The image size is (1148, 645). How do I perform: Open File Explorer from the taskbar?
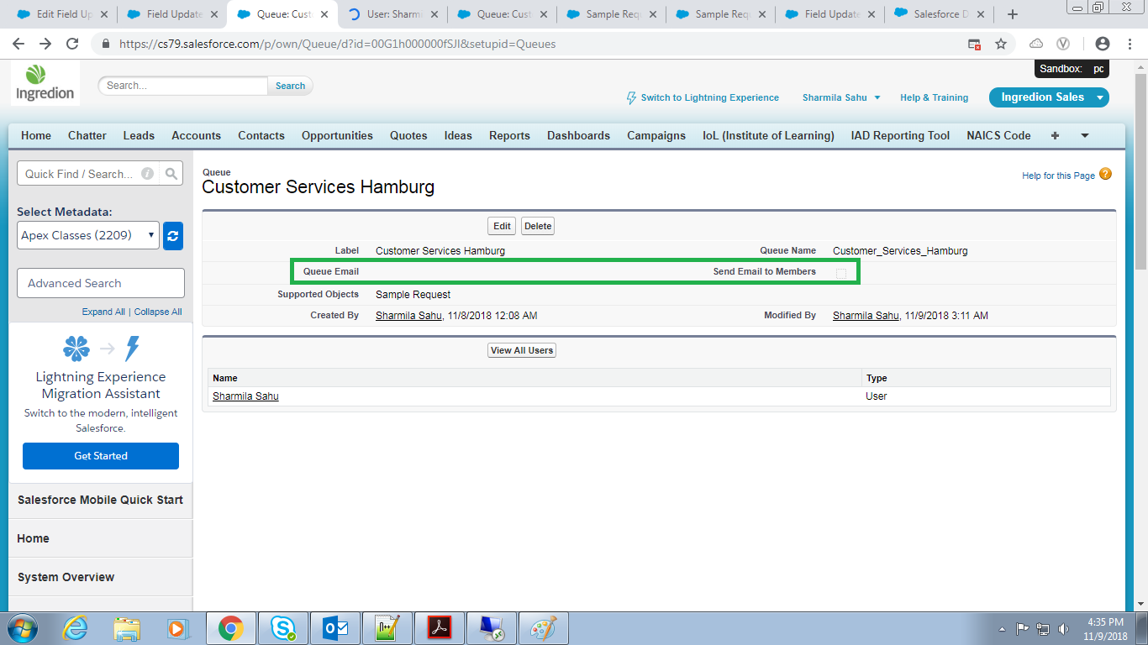point(128,628)
